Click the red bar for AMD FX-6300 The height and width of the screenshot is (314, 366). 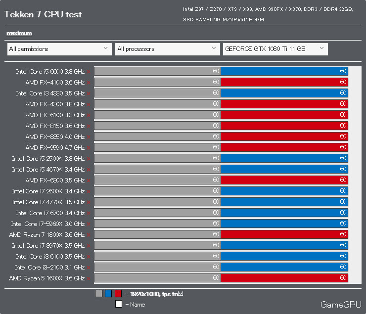pyautogui.click(x=284, y=180)
